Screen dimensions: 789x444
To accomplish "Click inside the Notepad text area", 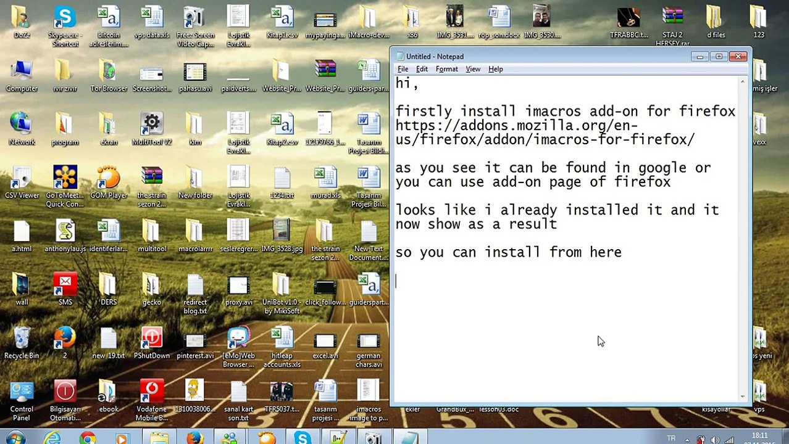I will click(566, 237).
